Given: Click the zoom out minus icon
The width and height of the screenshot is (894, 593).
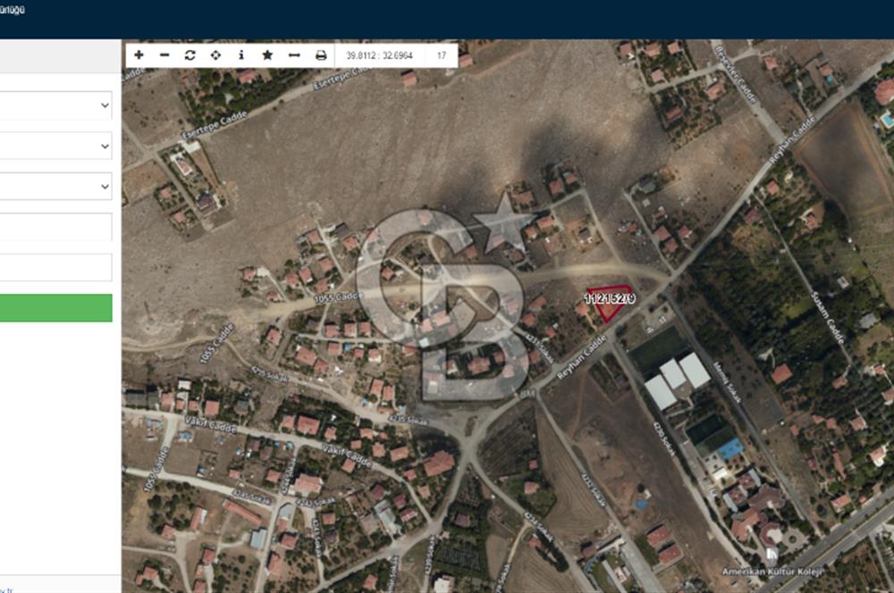Looking at the screenshot, I should pos(164,54).
